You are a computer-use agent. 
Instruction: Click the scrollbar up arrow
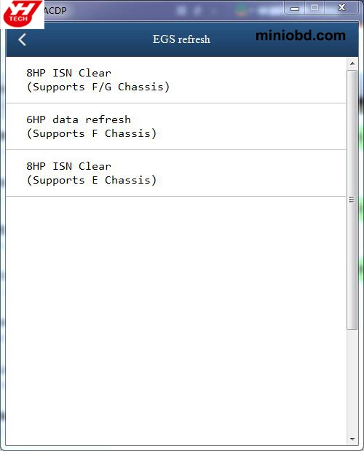[352, 63]
